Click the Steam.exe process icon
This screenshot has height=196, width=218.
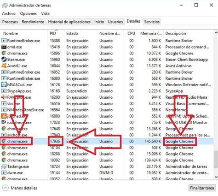(x=4, y=59)
